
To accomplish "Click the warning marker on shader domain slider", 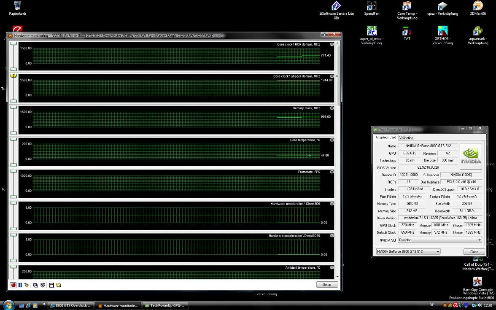I will click(13, 75).
